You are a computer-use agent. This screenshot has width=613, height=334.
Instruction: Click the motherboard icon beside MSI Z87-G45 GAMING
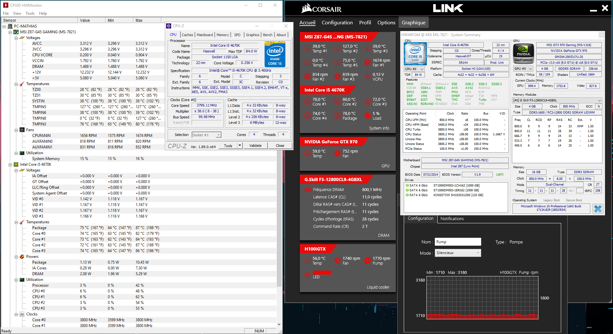(16, 32)
